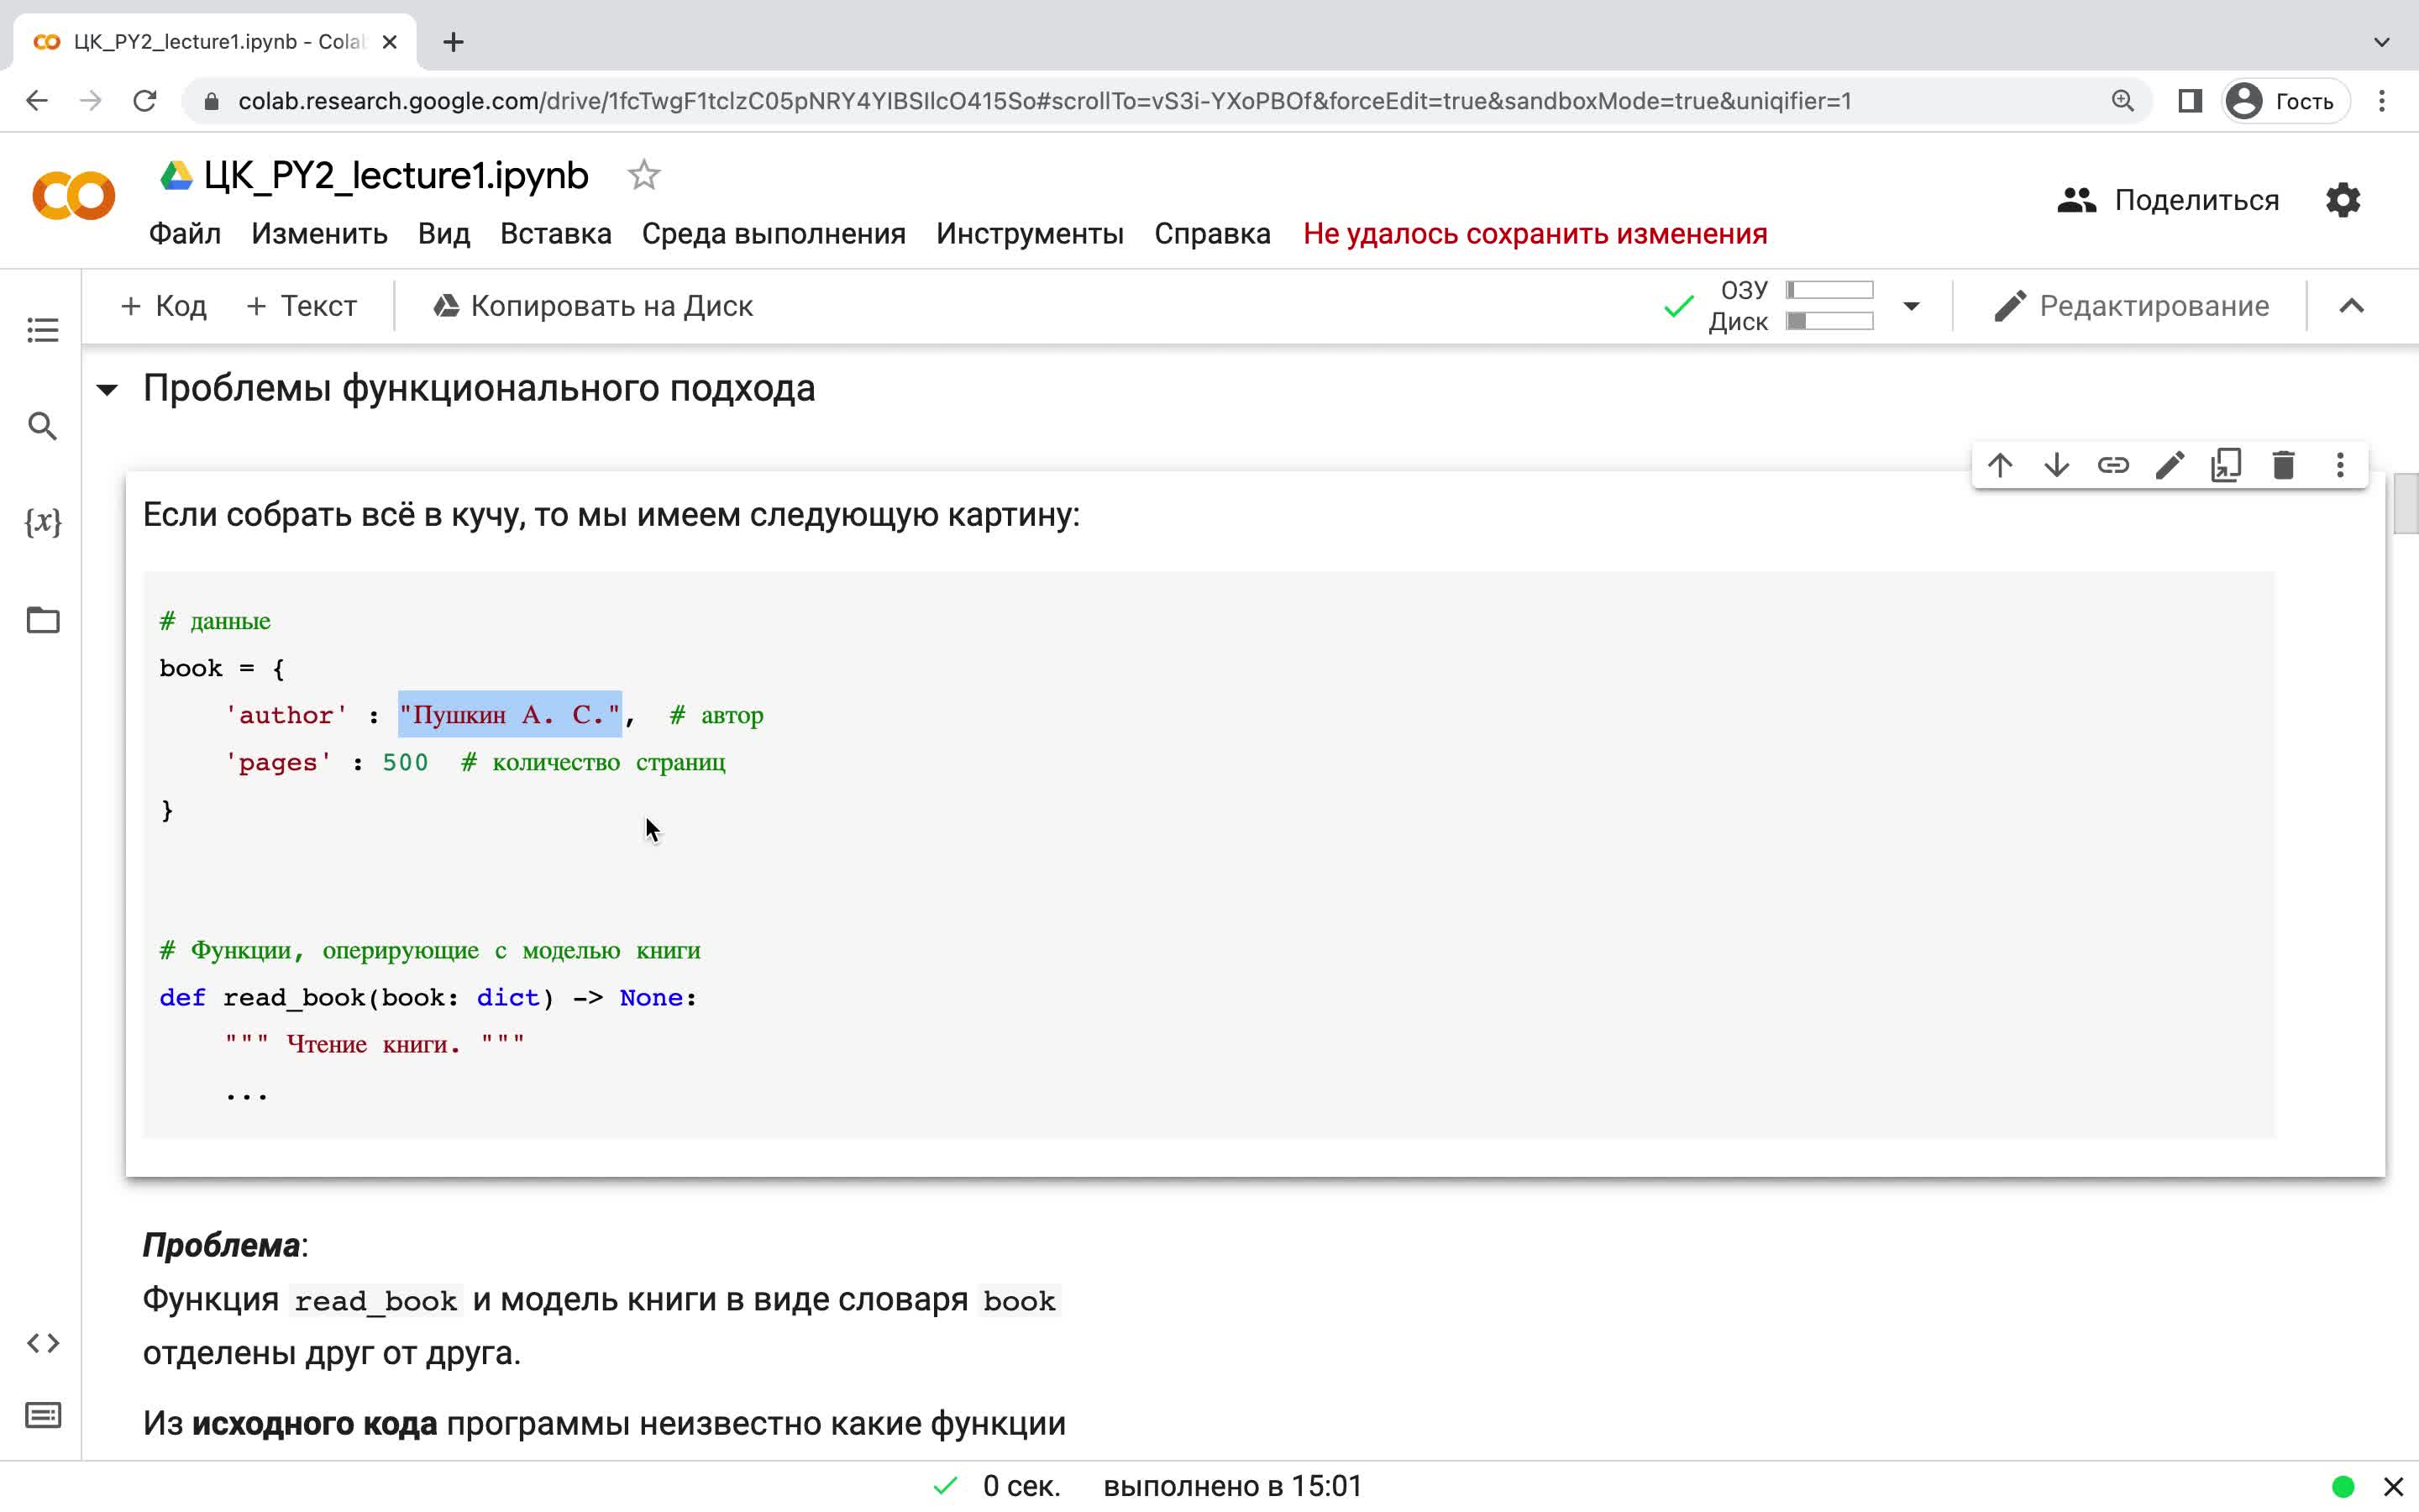This screenshot has height=1512, width=2419.
Task: Edit cell with pencil icon
Action: [2170, 465]
